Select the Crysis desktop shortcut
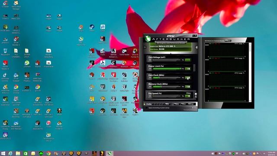277x156 pixels. coord(103,52)
